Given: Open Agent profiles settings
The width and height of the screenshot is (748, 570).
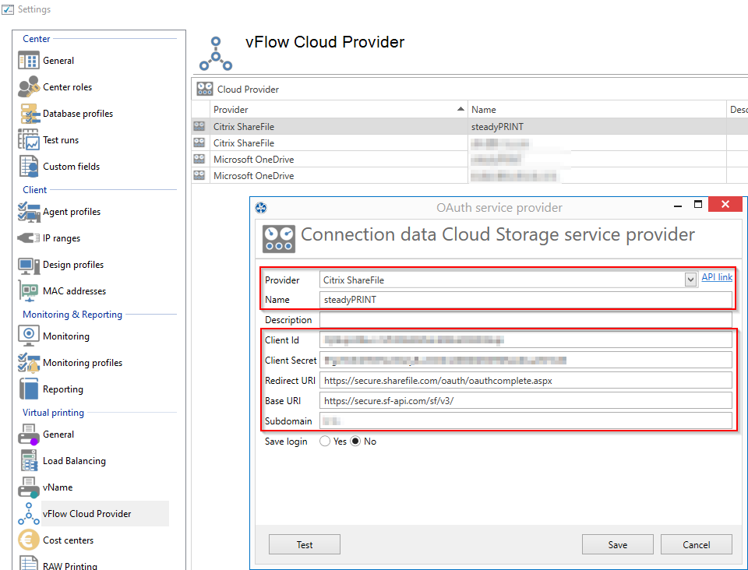Looking at the screenshot, I should point(72,212).
